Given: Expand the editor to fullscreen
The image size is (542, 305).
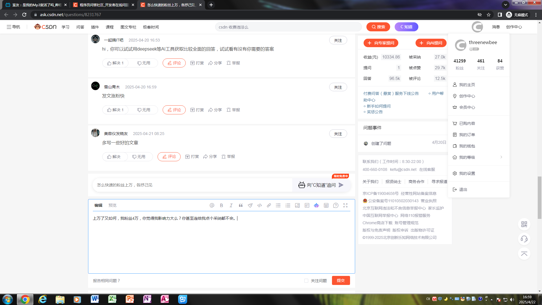Looking at the screenshot, I should tap(345, 205).
